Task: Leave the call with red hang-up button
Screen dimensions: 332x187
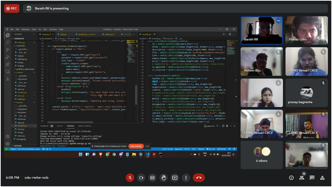Action: coord(199,178)
